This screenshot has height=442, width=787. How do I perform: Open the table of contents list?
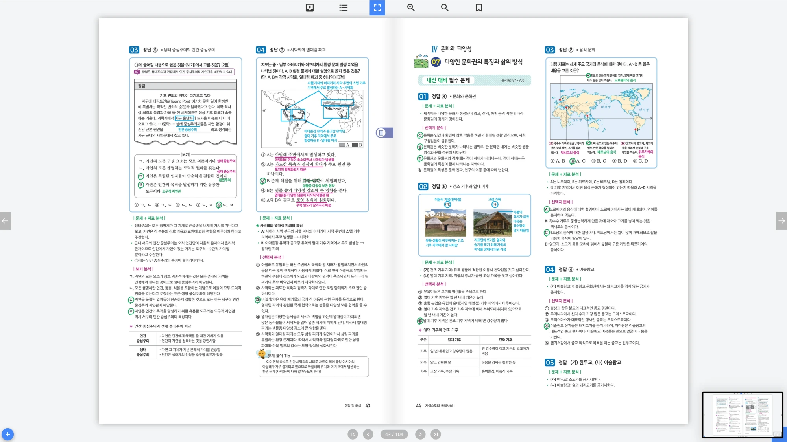343,7
